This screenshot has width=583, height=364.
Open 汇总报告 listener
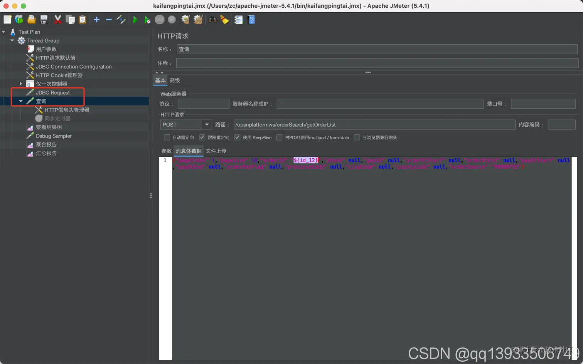[x=46, y=153]
